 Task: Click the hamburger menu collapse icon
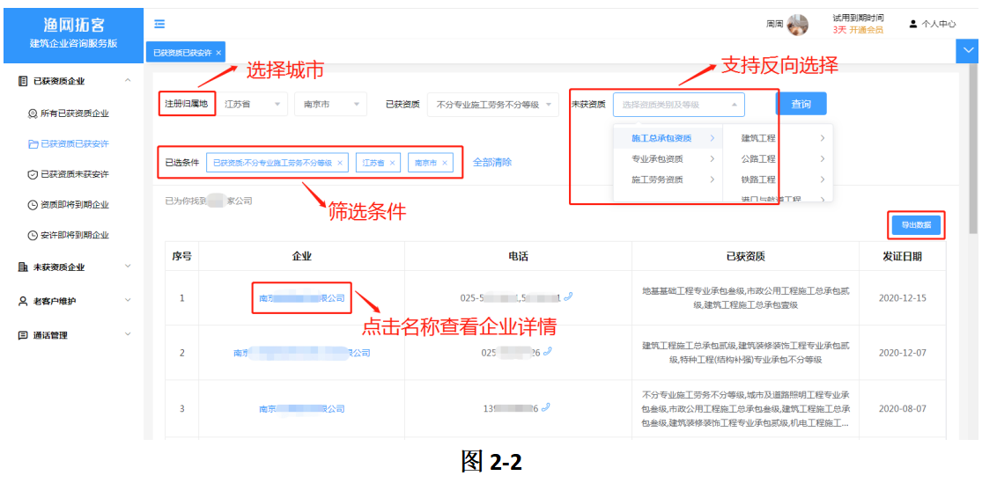(x=159, y=24)
